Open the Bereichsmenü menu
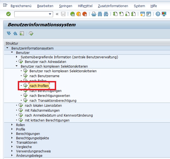Image resolution: width=170 pixels, height=159 pixels. (21, 6)
